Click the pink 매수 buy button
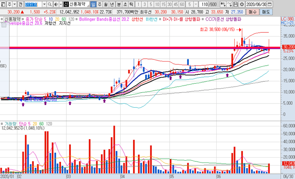 point(252,12)
